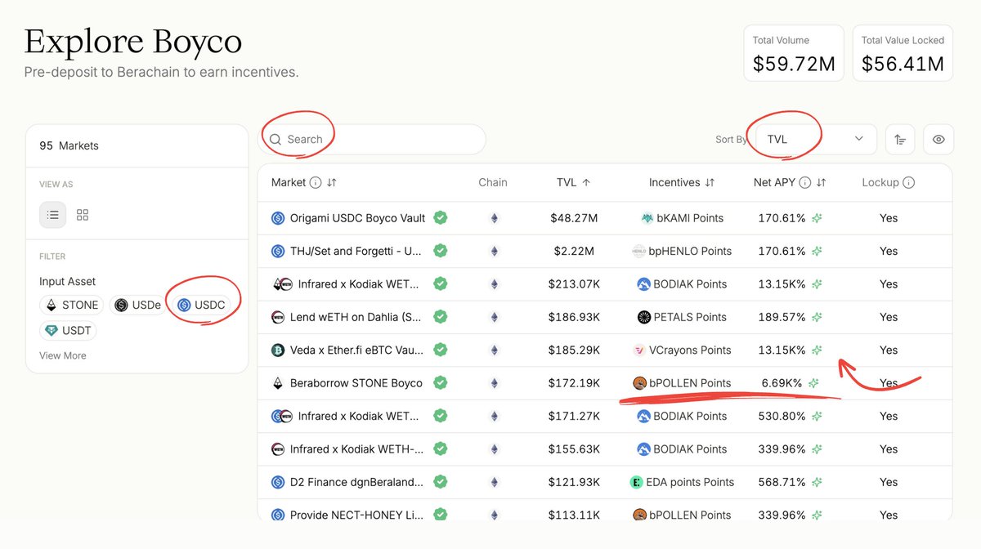Open D2 Finance dgnBeraland market
This screenshot has height=549, width=981.
[x=356, y=482]
